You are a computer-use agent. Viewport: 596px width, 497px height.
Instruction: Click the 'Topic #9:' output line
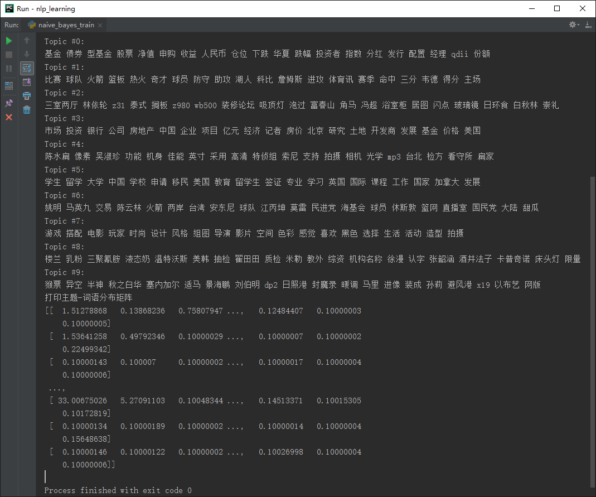click(x=64, y=272)
